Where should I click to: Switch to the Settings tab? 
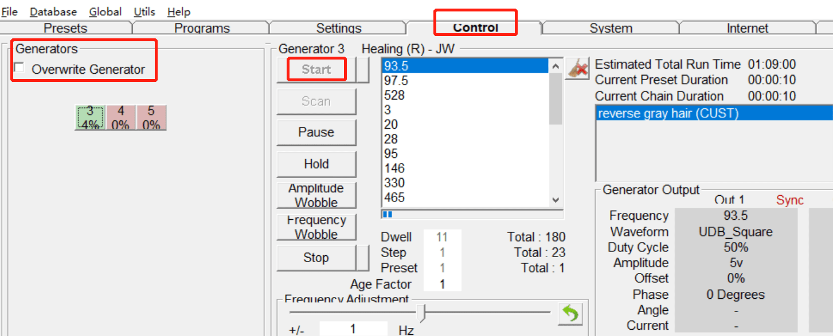click(339, 28)
